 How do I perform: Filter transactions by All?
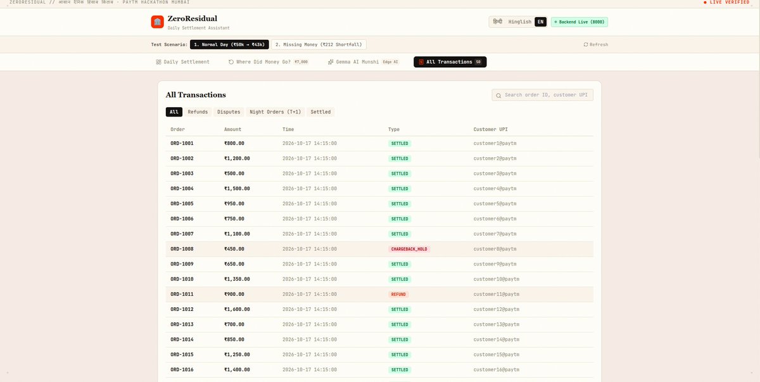click(x=174, y=111)
